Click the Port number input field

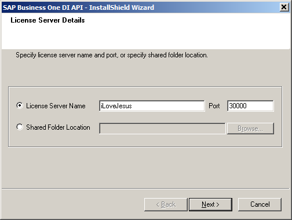tap(250, 106)
